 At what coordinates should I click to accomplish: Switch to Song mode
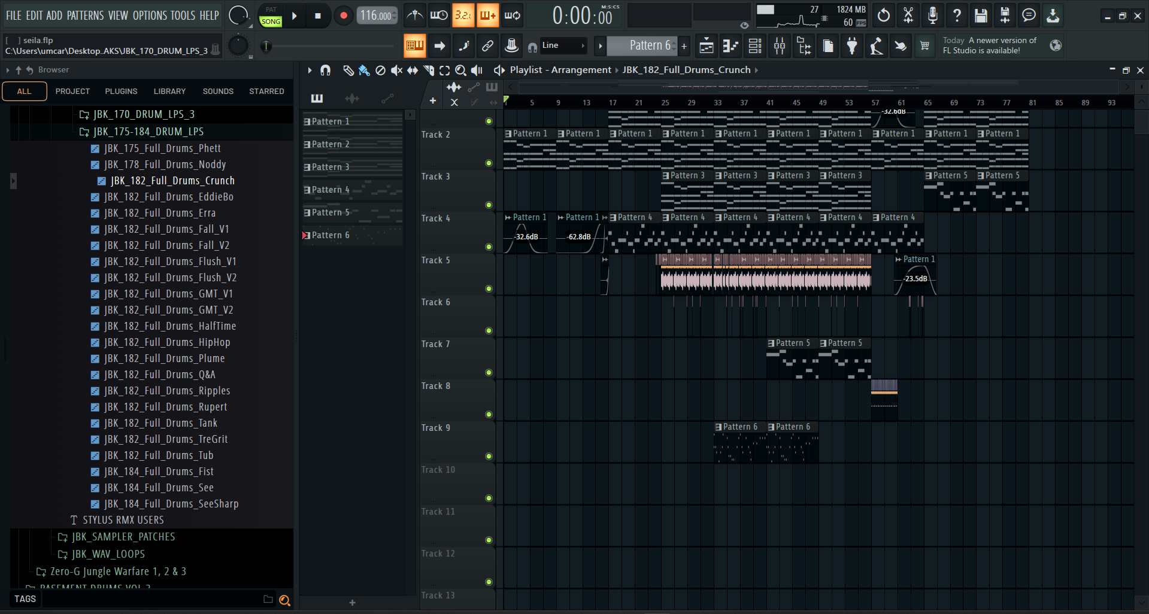tap(271, 22)
